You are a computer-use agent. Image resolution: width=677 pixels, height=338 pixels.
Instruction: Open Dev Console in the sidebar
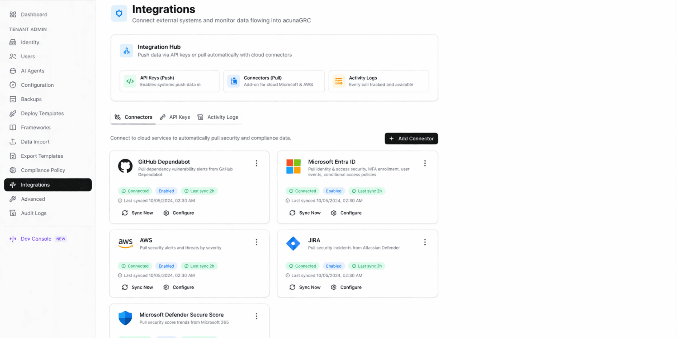click(36, 239)
